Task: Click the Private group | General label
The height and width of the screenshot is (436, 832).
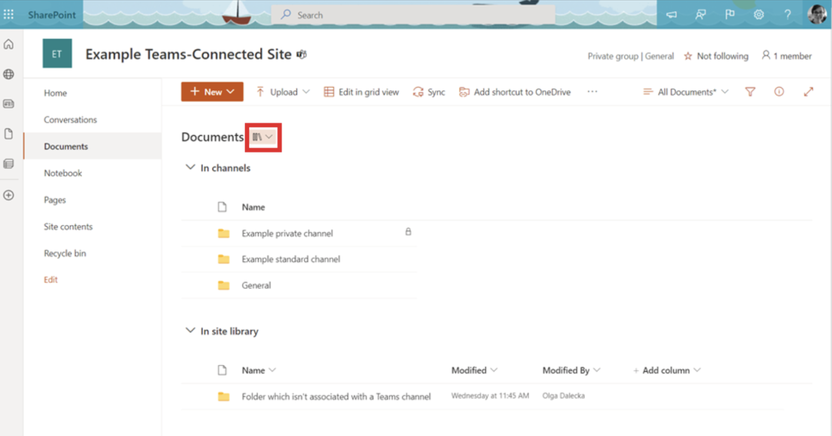Action: [631, 56]
